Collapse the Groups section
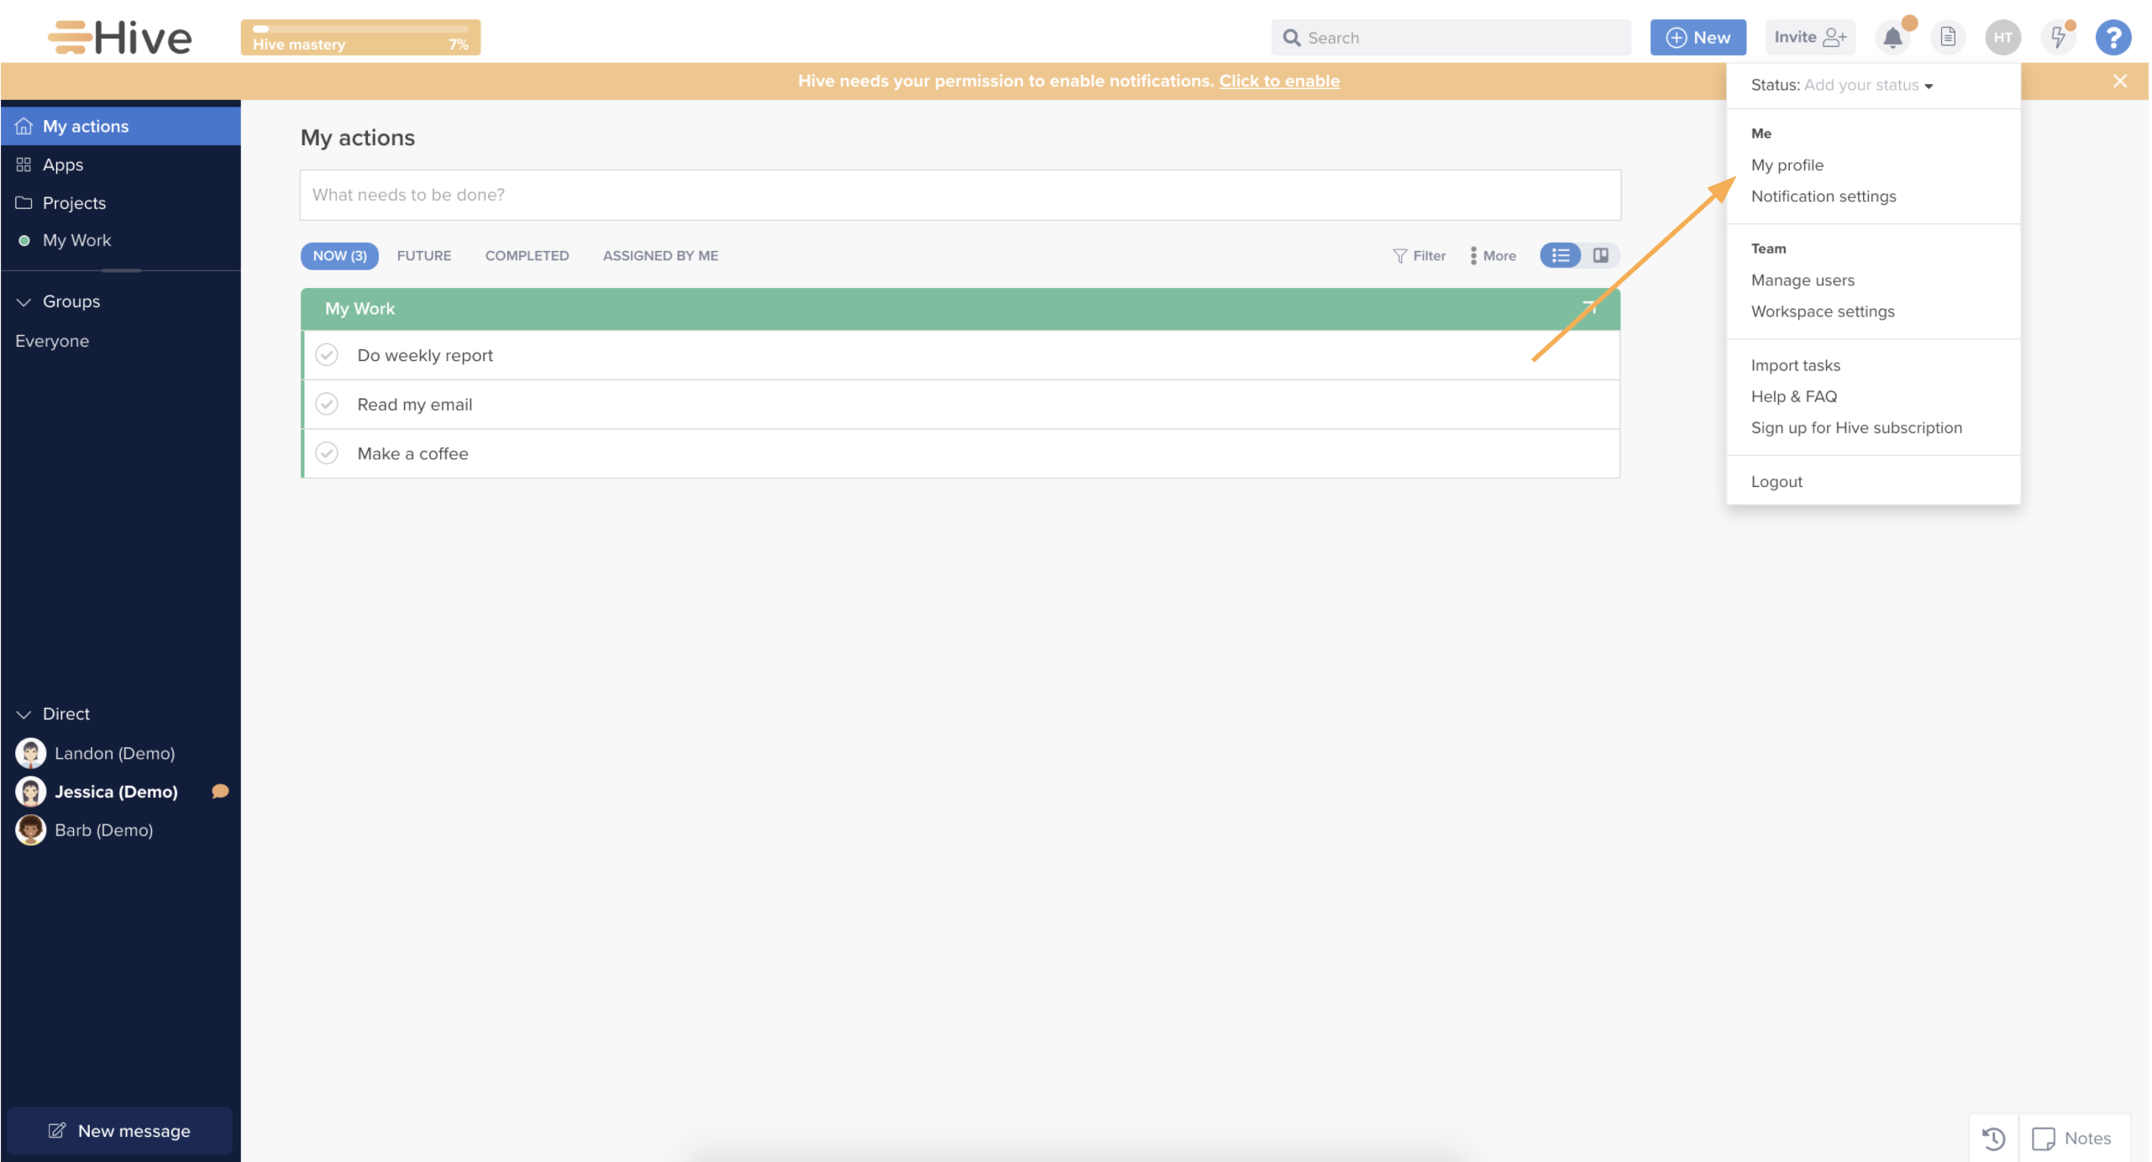 (x=24, y=301)
